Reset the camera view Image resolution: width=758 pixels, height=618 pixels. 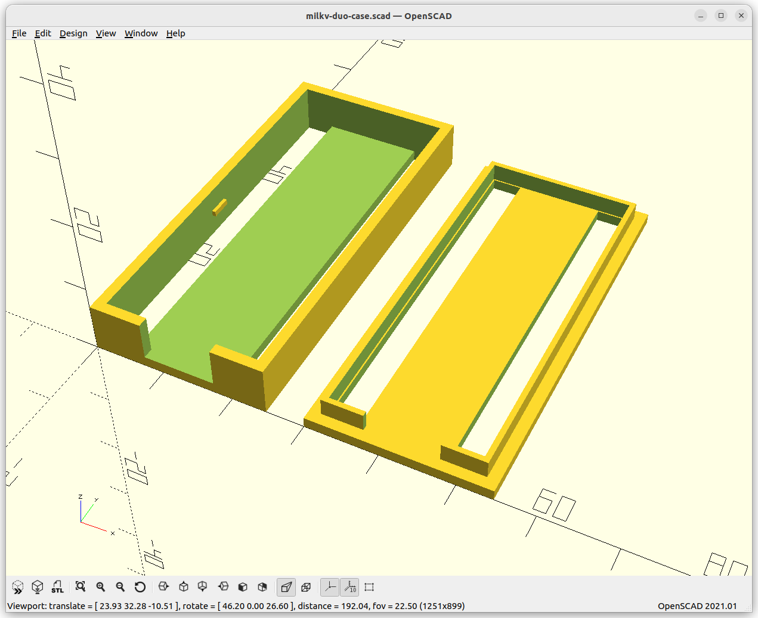click(x=140, y=587)
